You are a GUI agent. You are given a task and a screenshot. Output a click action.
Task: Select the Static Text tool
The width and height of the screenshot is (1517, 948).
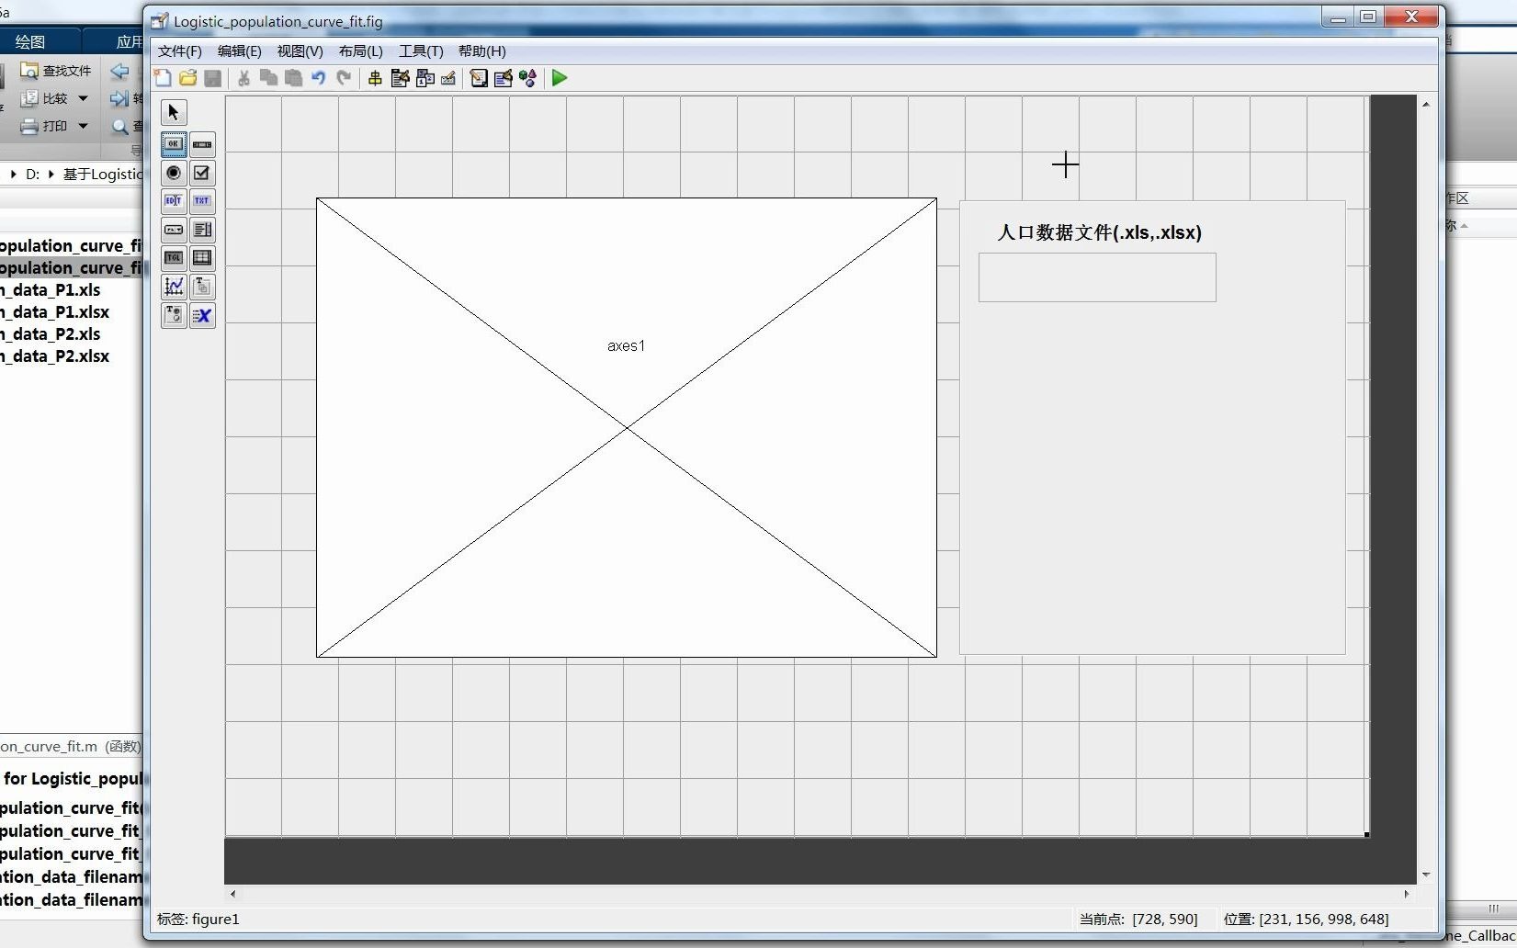click(202, 201)
